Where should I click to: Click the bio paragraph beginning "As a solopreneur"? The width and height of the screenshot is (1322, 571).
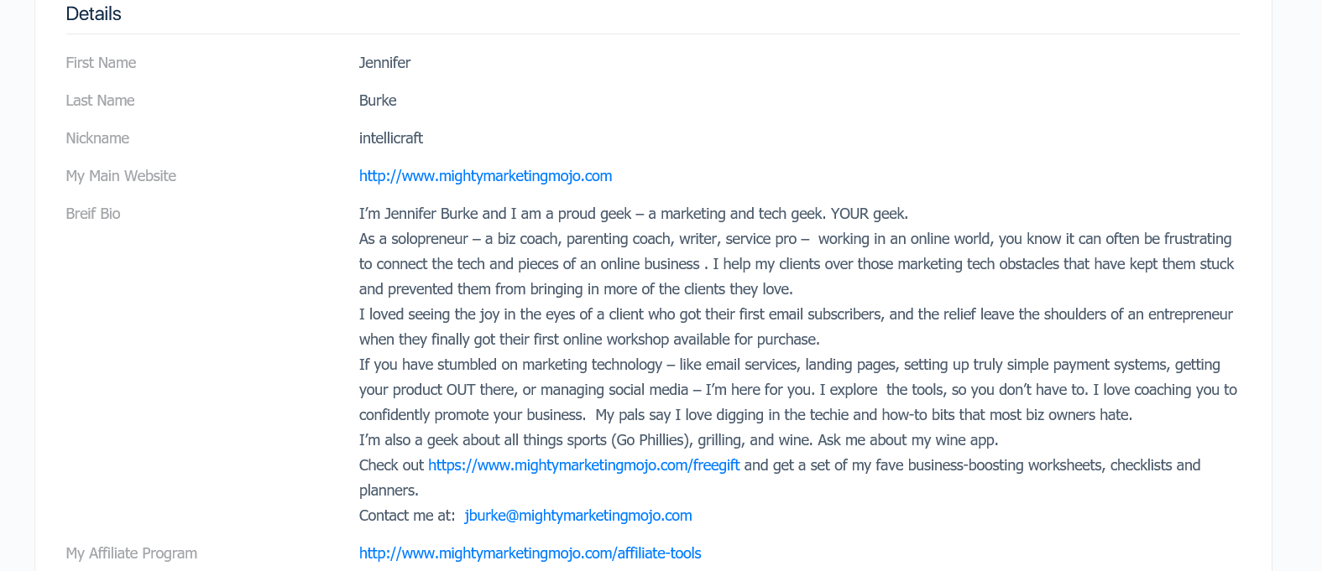797,264
